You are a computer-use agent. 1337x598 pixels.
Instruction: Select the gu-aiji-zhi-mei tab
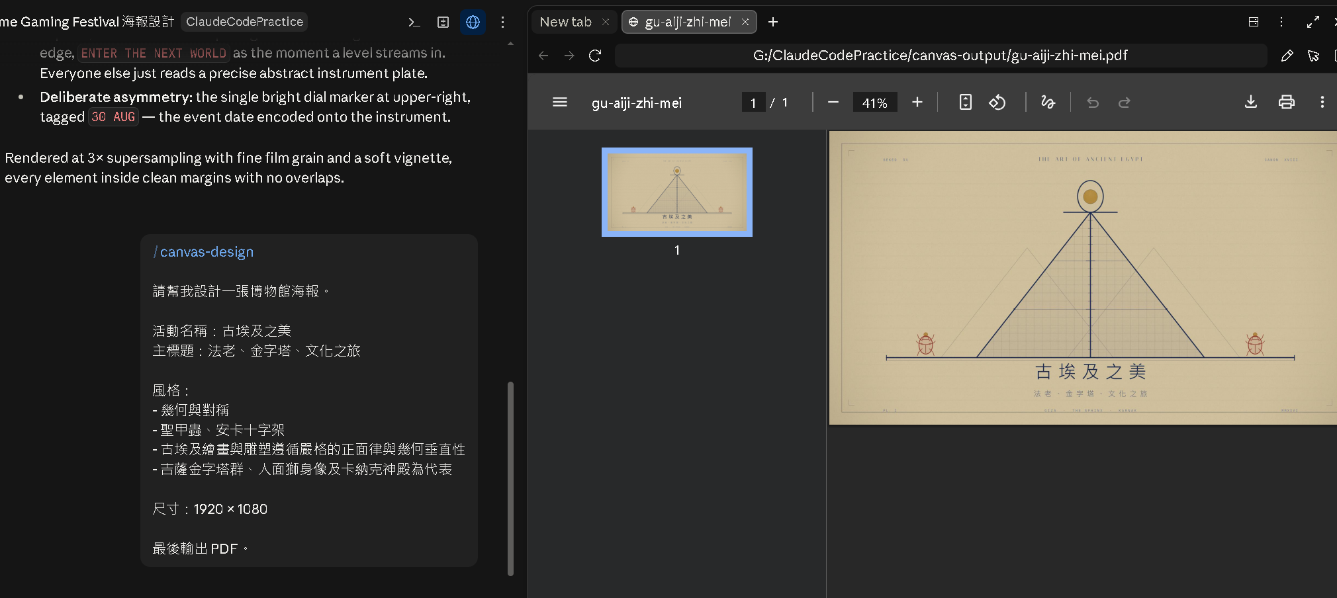click(x=688, y=22)
